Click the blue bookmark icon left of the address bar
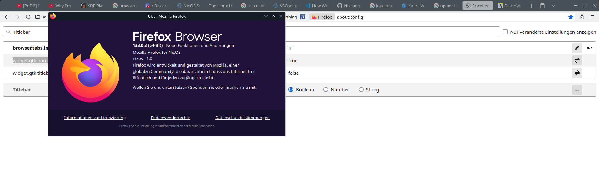The width and height of the screenshot is (599, 170). point(303,17)
